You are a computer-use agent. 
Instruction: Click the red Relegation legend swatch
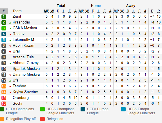pyautogui.click(x=42, y=119)
